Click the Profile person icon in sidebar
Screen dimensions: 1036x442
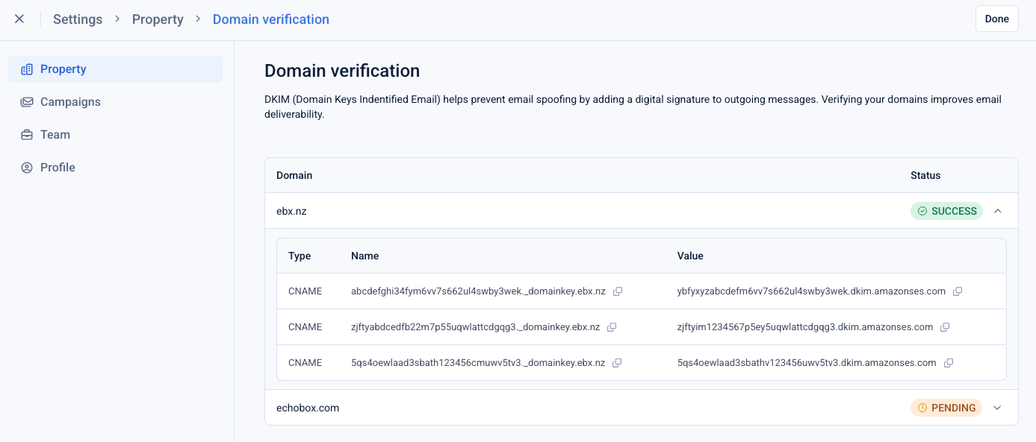pyautogui.click(x=27, y=168)
